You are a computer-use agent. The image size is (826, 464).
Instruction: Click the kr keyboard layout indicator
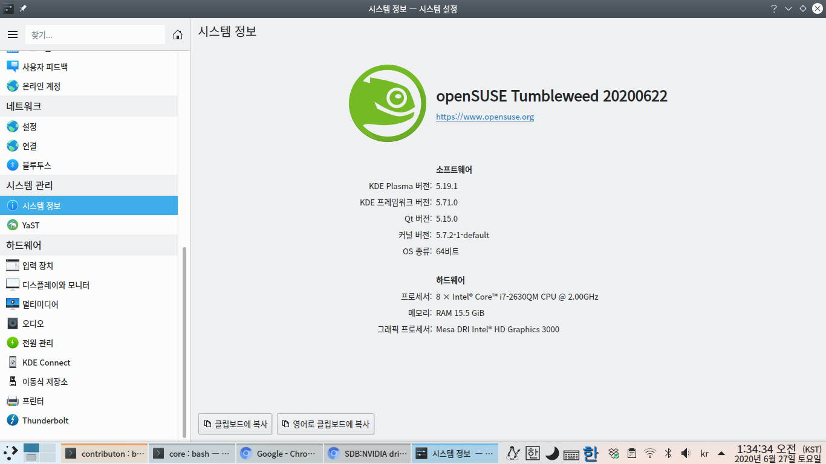coord(704,454)
